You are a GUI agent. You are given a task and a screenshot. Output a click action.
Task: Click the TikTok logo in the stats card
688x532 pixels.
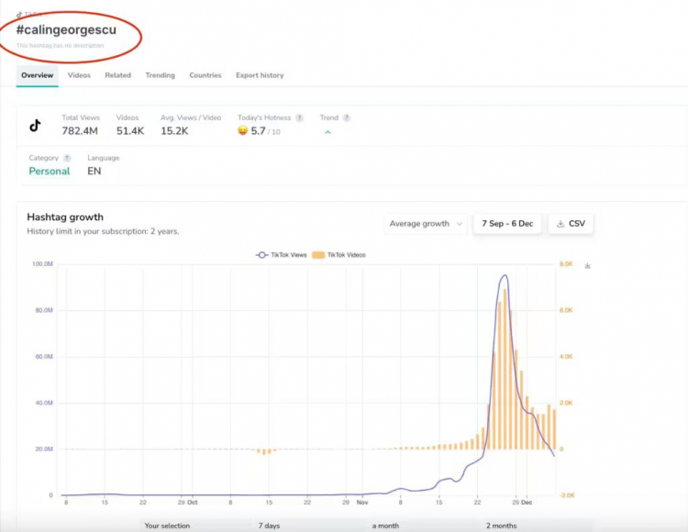click(x=35, y=126)
